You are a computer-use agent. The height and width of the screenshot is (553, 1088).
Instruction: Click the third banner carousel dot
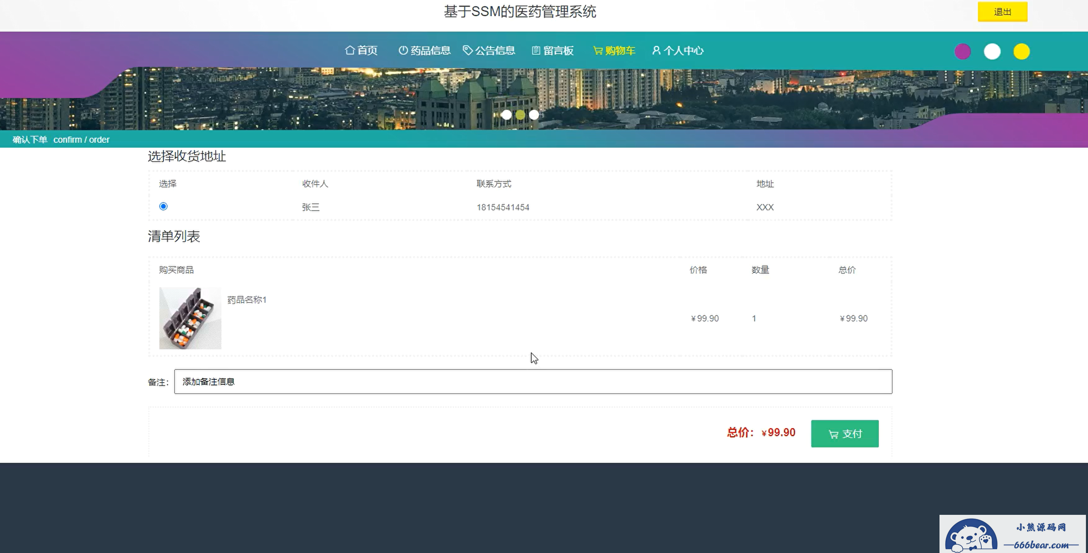[534, 114]
